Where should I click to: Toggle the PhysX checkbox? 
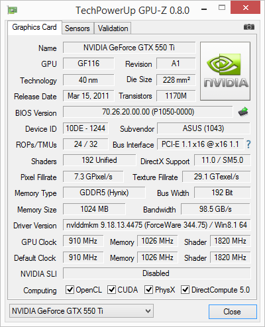[x=148, y=289]
